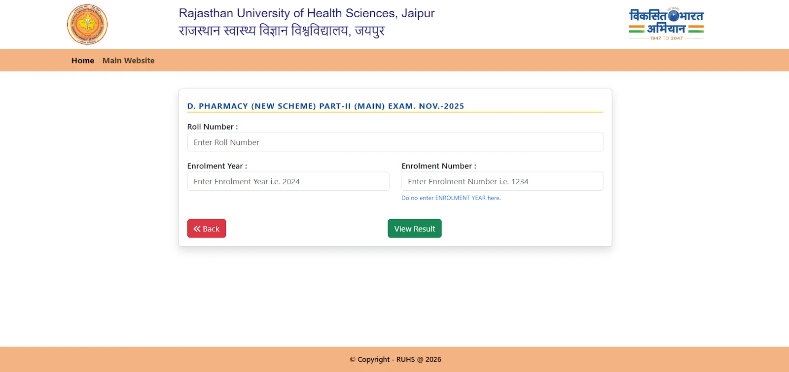Image resolution: width=789 pixels, height=372 pixels.
Task: Submit with the View Result button
Action: pos(415,229)
